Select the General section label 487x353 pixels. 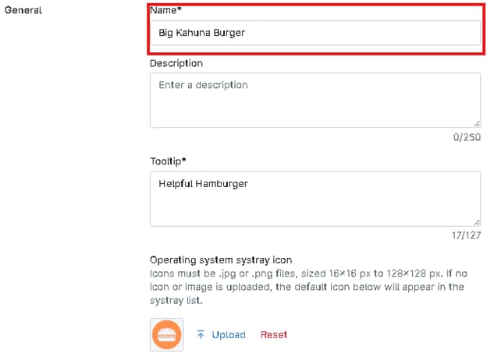[23, 11]
